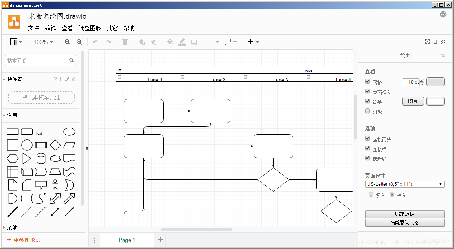Toggle fullscreen mode icon in toolbar

click(x=428, y=42)
